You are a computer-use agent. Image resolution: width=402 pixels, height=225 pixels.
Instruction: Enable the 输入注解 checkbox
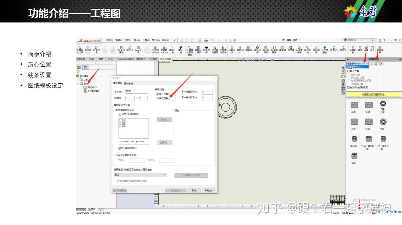pos(348,71)
